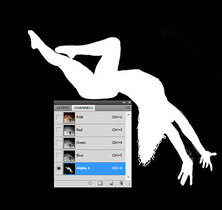Close the Channels panel
This screenshot has height=210, width=222.
129,102
